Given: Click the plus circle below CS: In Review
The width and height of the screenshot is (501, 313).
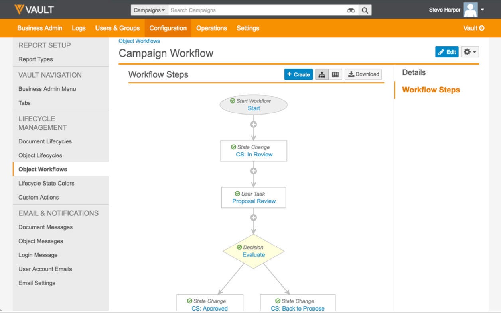Looking at the screenshot, I should click(x=253, y=171).
